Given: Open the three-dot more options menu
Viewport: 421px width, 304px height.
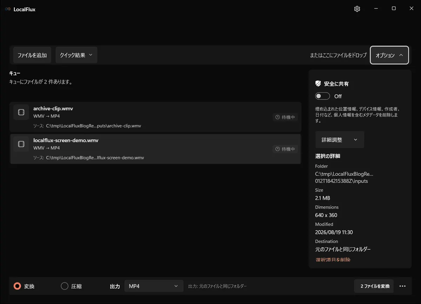Looking at the screenshot, I should point(402,286).
